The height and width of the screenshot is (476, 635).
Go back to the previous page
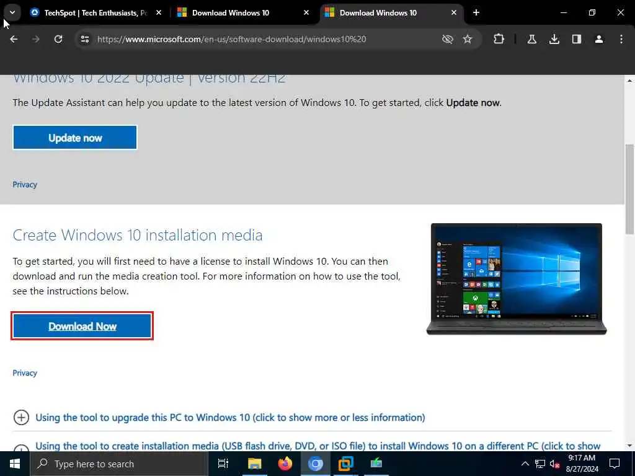[x=14, y=39]
